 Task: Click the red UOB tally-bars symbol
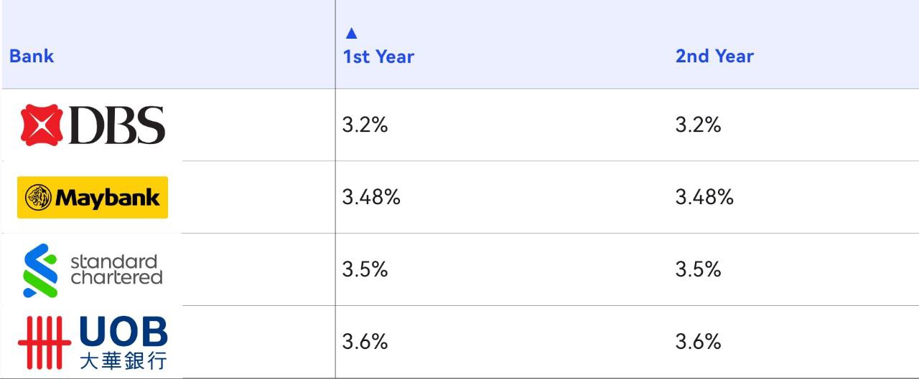(x=45, y=342)
